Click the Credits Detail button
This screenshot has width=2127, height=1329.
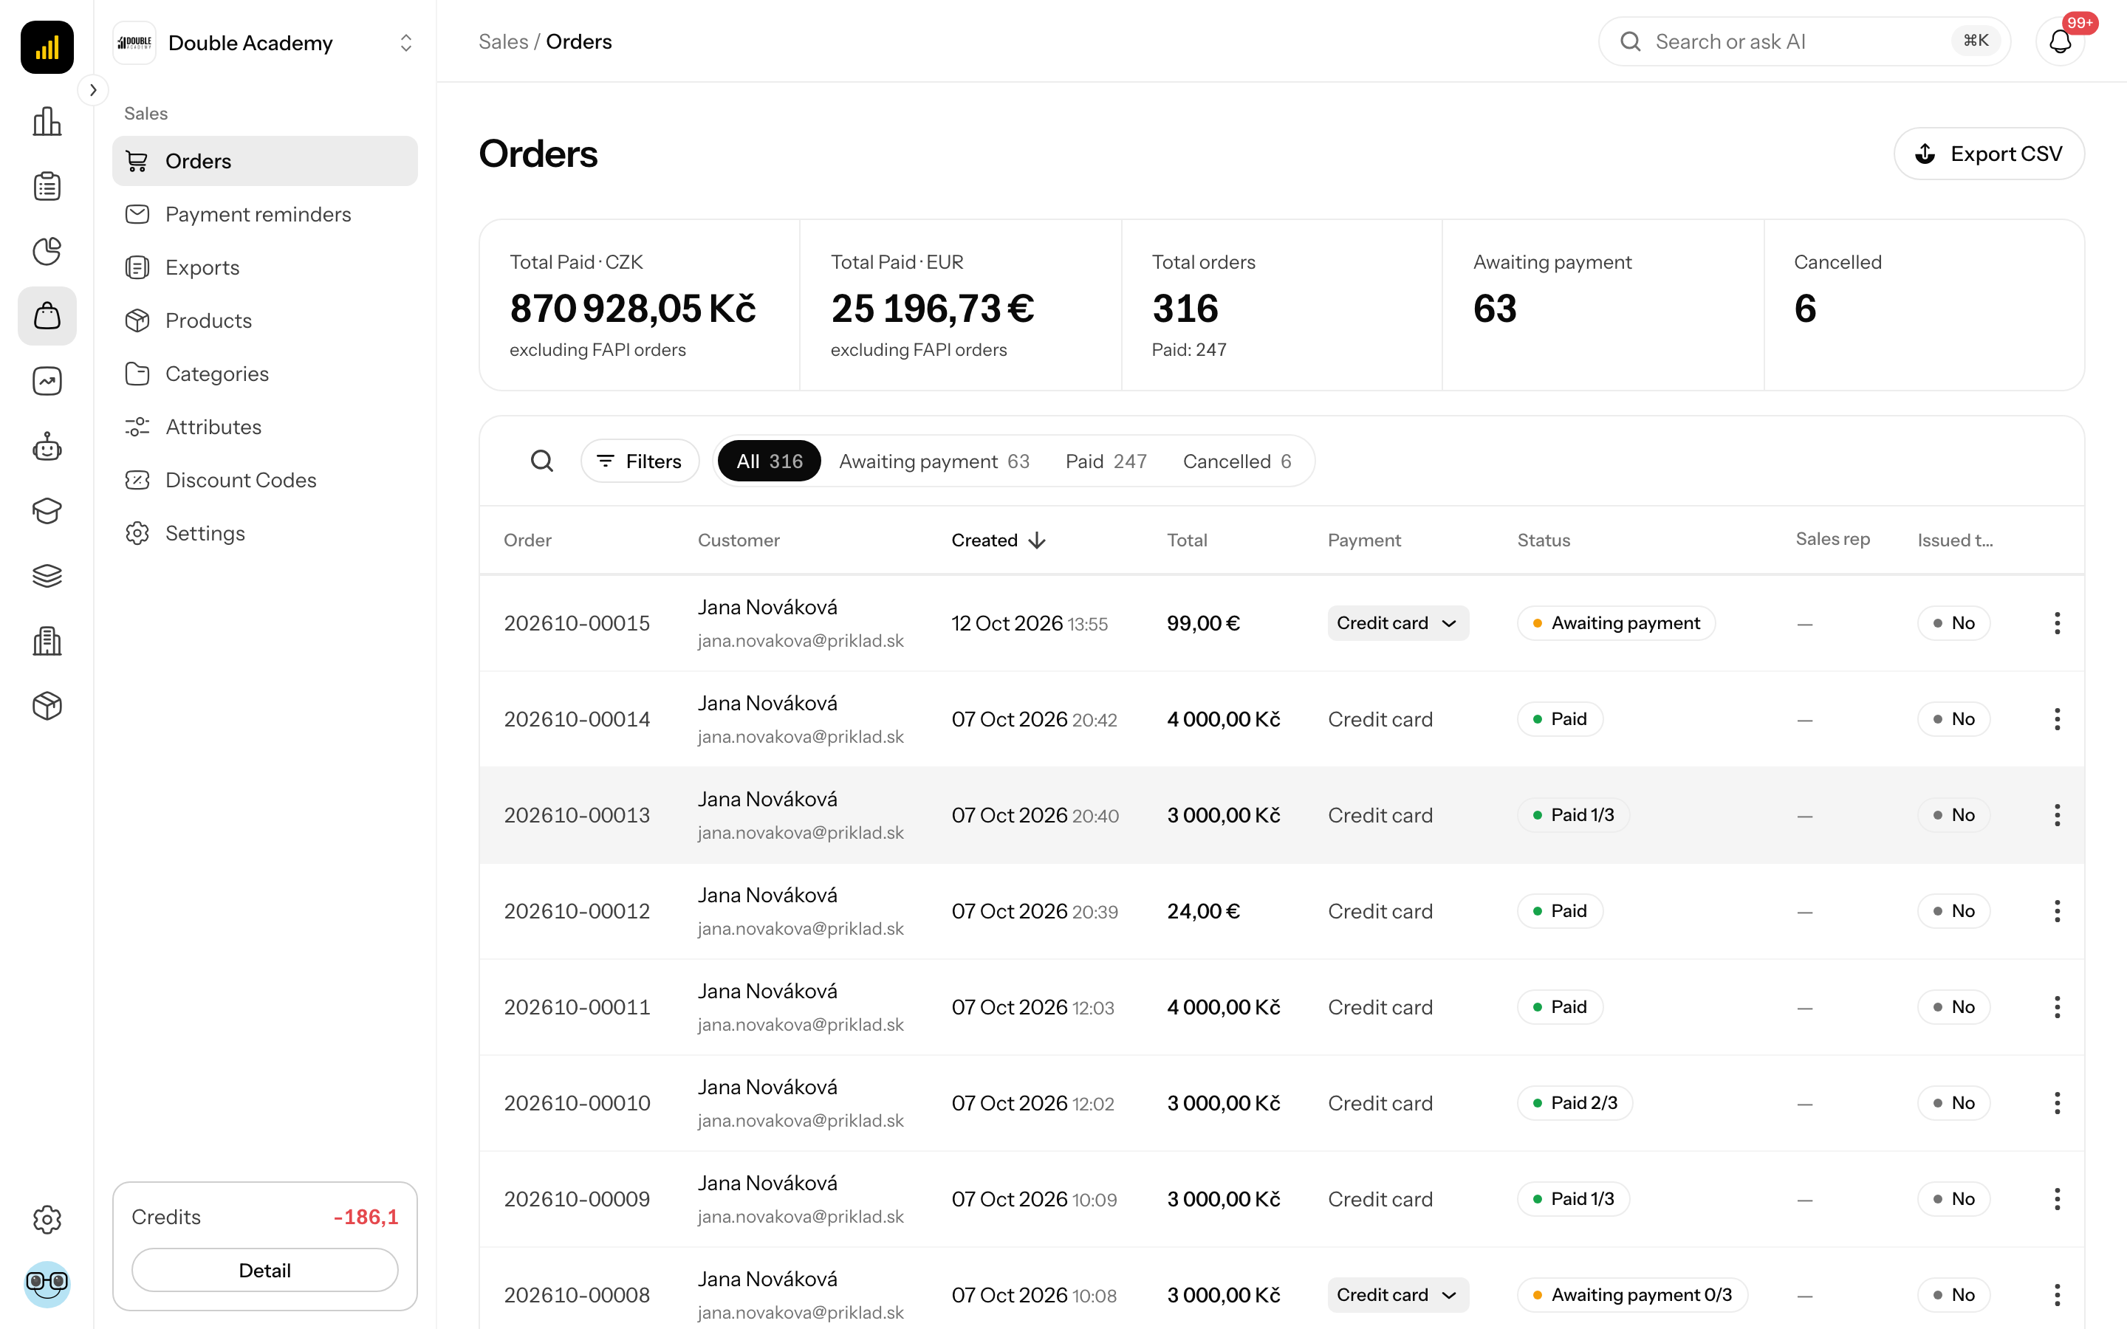[264, 1270]
